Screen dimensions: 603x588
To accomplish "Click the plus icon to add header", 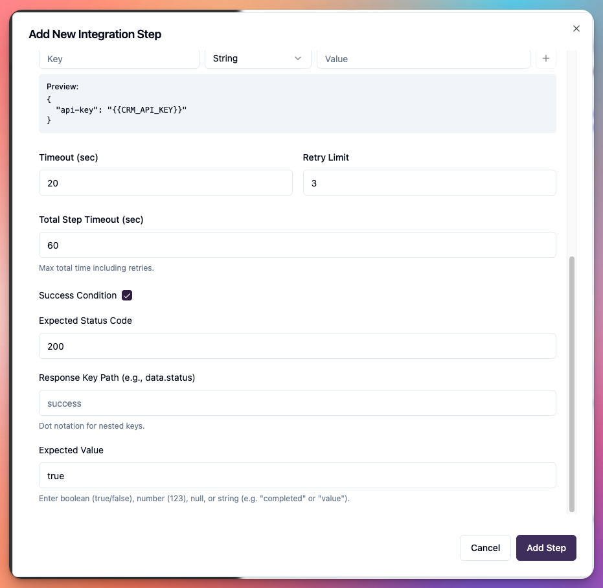I will click(546, 58).
